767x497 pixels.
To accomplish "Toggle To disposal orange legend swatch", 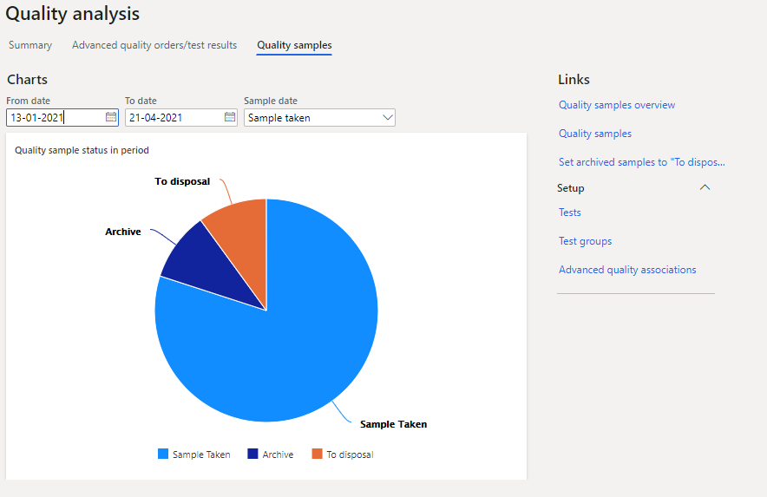I will [317, 454].
